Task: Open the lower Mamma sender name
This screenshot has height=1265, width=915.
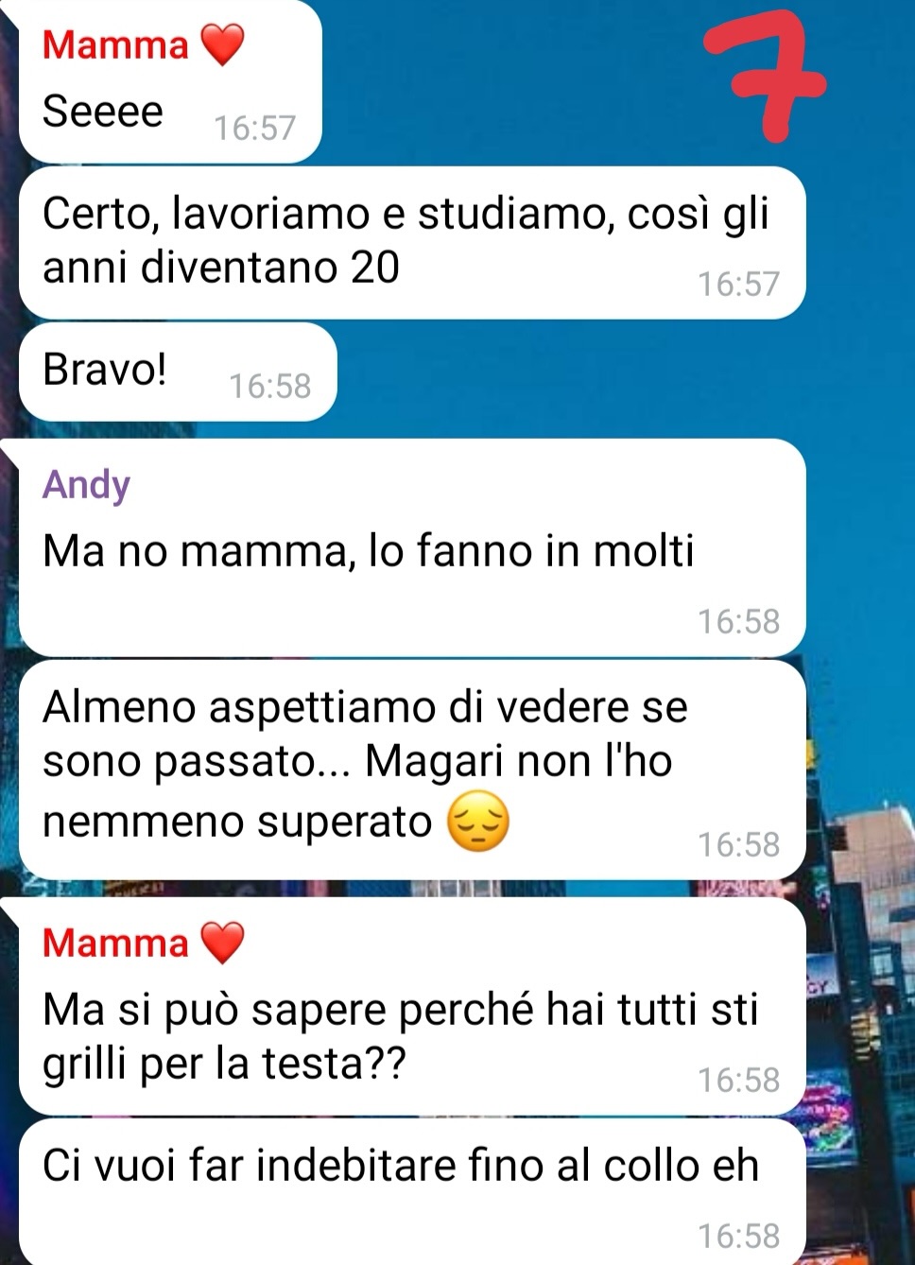Action: point(115,943)
